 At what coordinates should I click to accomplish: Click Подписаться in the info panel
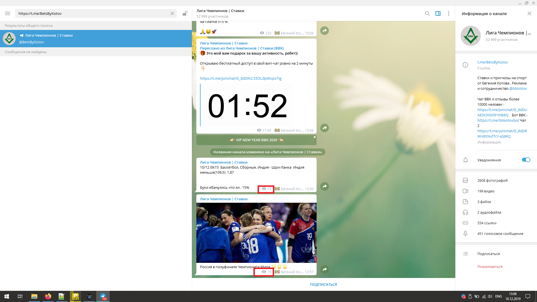tap(488, 254)
